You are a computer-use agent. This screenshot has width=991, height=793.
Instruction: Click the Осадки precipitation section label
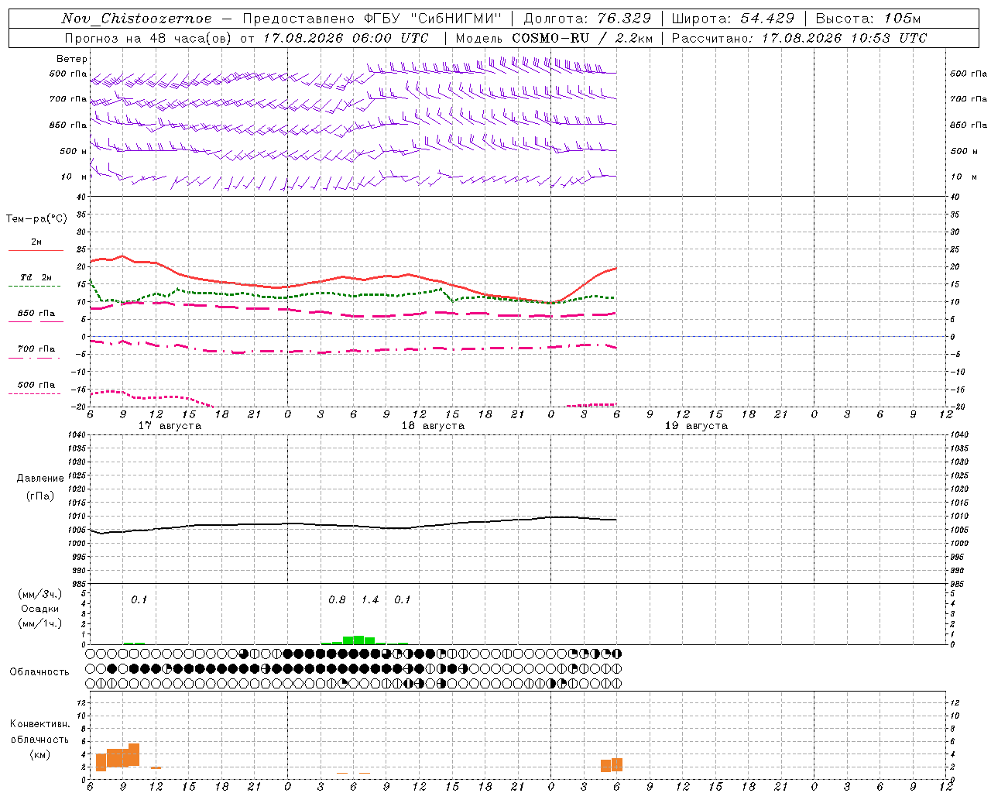coord(39,609)
